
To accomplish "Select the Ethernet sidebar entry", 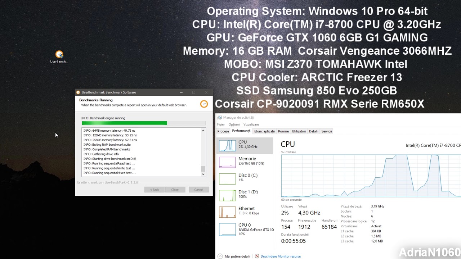I will click(x=245, y=212).
